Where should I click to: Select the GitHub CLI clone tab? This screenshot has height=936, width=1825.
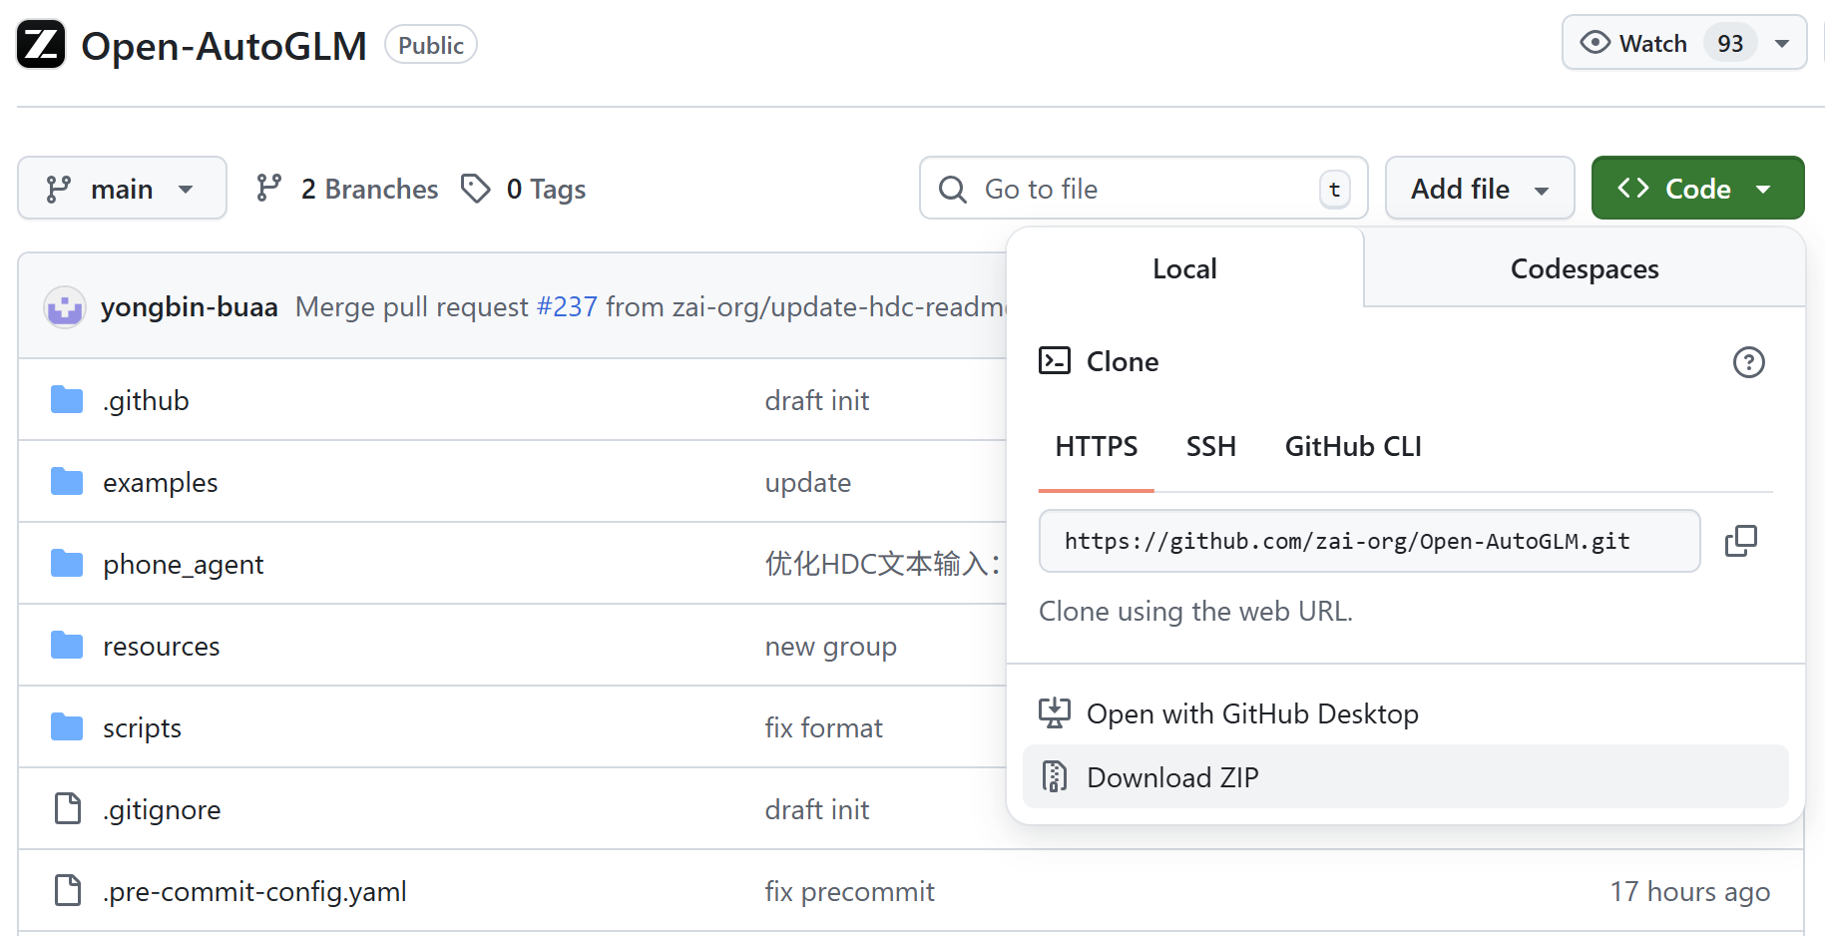tap(1353, 447)
